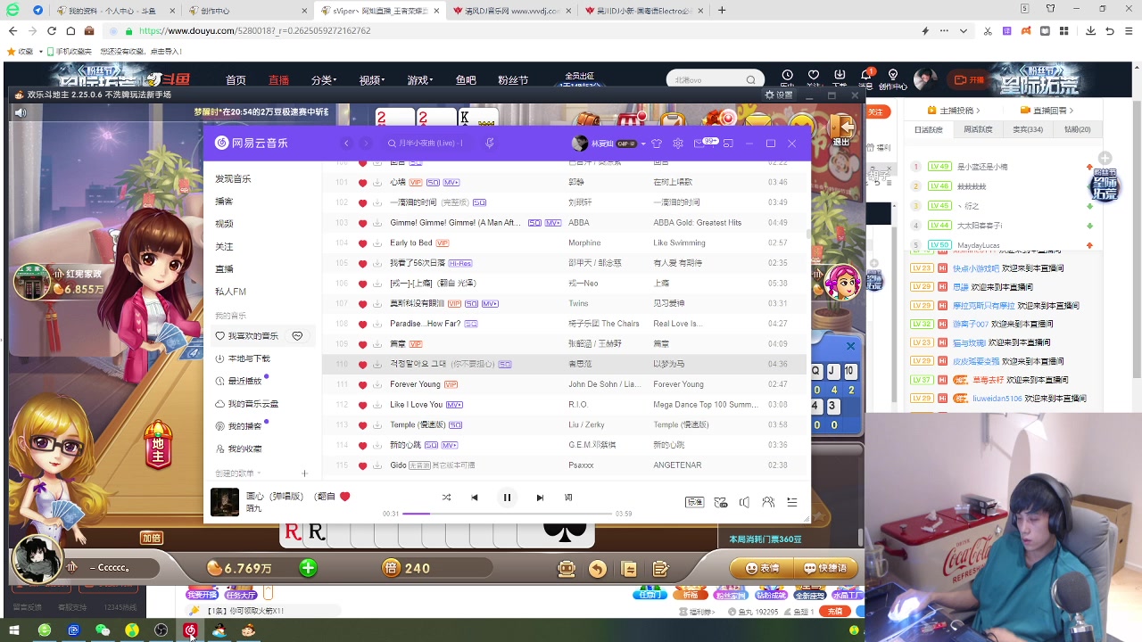Unlike Gimme! Gimme! Gimme! heart icon
1142x642 pixels.
tap(362, 223)
